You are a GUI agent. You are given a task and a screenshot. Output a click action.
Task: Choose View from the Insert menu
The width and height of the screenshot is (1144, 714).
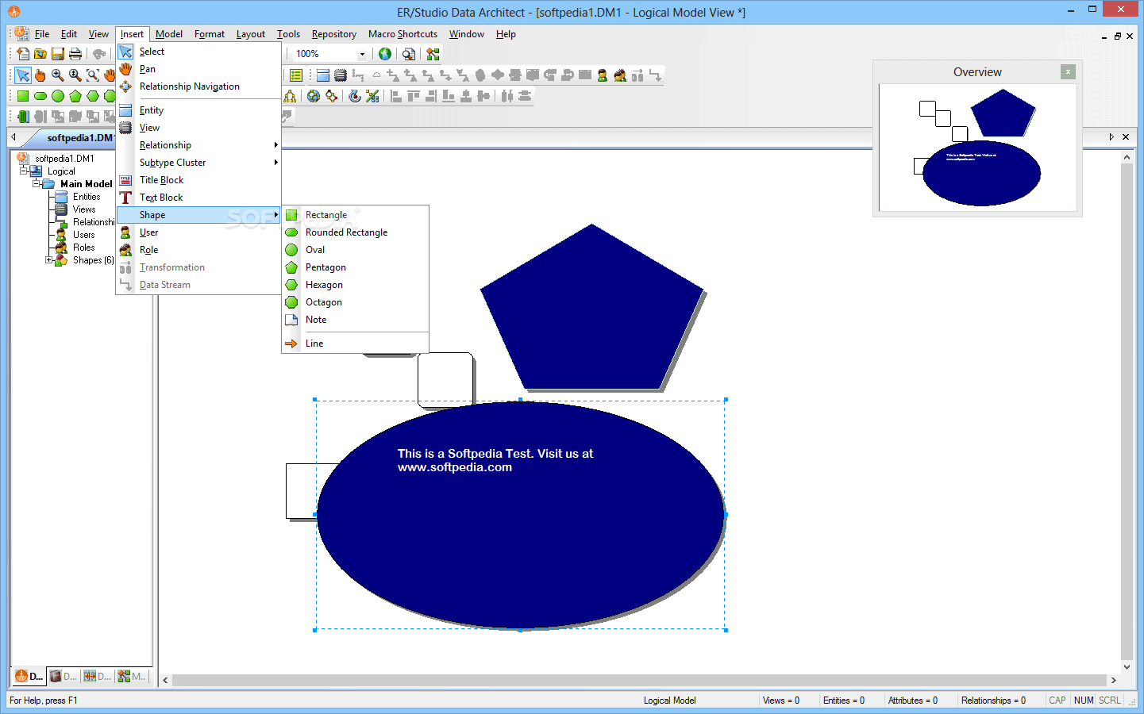[x=198, y=128]
